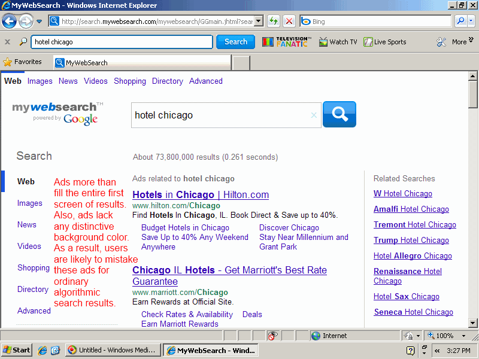The height and width of the screenshot is (359, 479).
Task: Open the recent pages dropdown arrow
Action: click(39, 22)
